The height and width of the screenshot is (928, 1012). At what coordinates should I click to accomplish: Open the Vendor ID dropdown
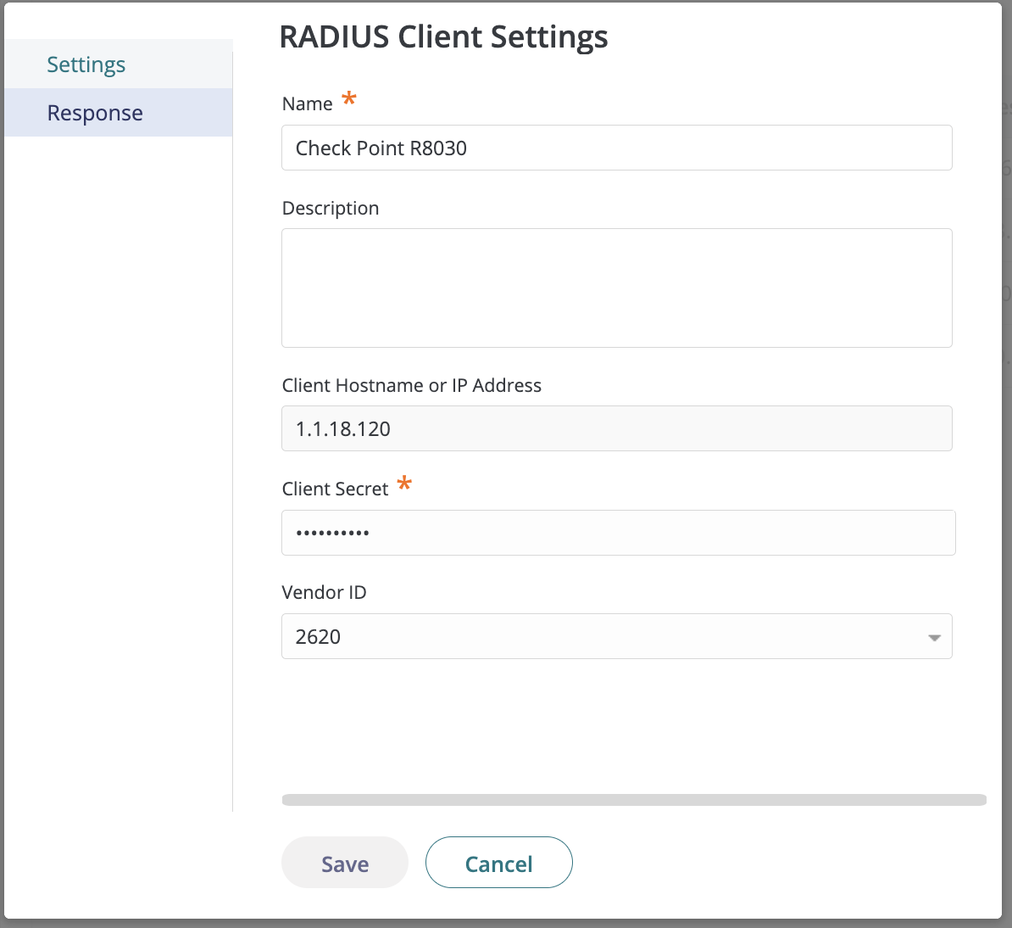(x=617, y=636)
